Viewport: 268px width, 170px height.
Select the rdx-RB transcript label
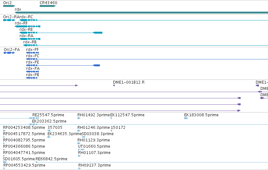[30, 42]
